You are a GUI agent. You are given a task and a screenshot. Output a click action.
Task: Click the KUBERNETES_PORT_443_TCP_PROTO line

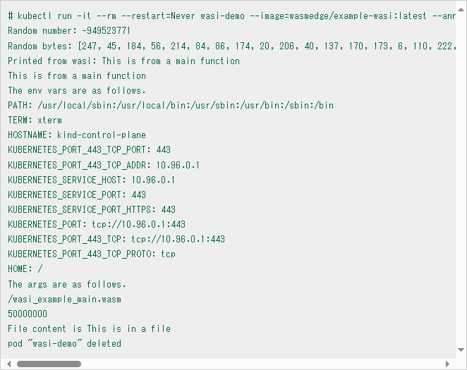pos(92,254)
